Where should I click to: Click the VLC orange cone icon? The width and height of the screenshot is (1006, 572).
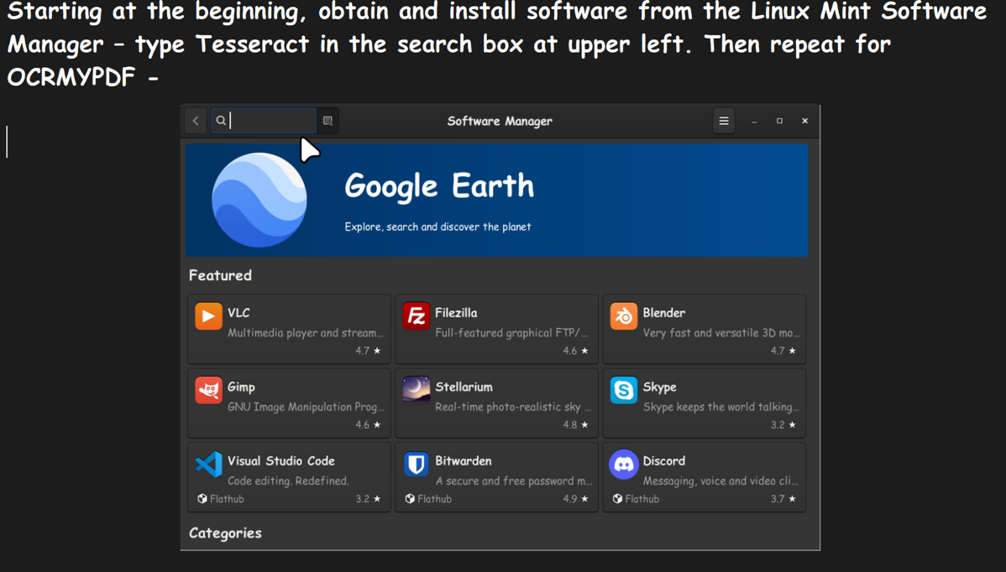tap(208, 316)
